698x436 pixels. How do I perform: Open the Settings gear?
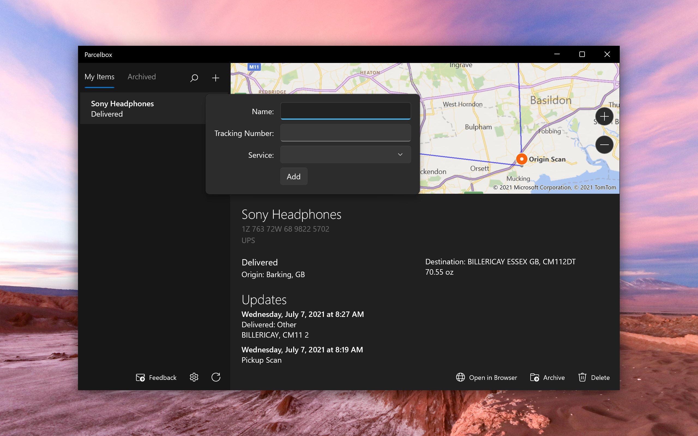pyautogui.click(x=194, y=377)
